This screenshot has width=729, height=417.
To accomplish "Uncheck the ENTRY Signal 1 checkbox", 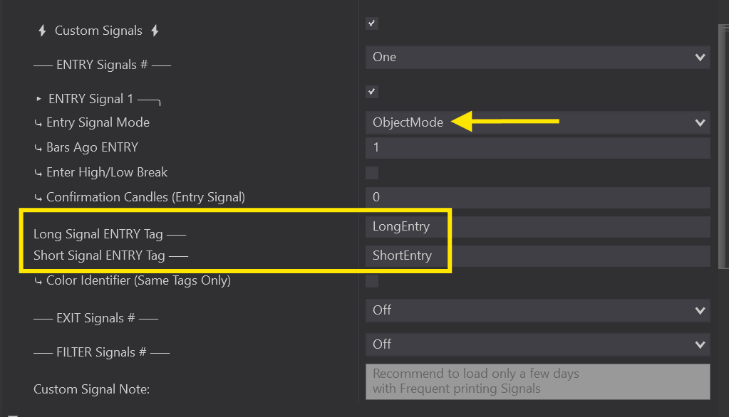I will [x=372, y=92].
